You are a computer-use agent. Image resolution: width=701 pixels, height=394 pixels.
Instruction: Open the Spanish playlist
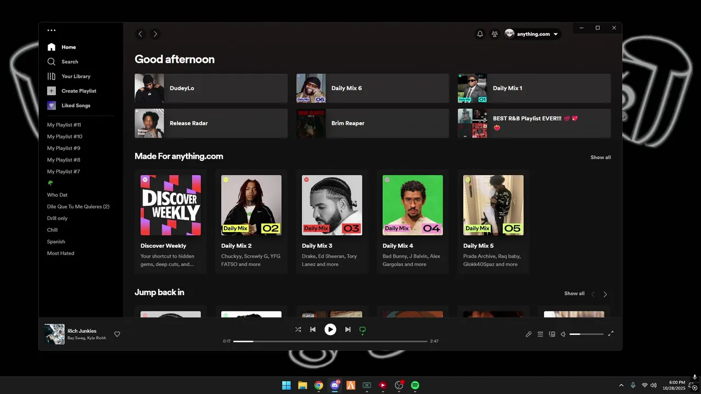click(x=56, y=242)
